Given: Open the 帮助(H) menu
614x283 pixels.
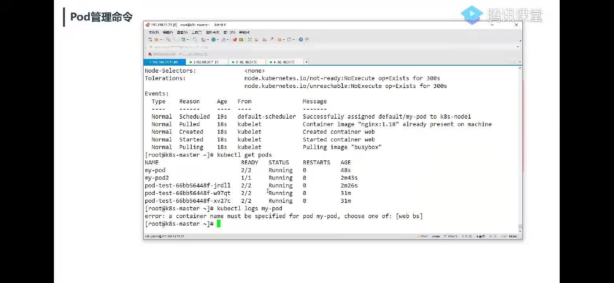Looking at the screenshot, I should click(244, 32).
